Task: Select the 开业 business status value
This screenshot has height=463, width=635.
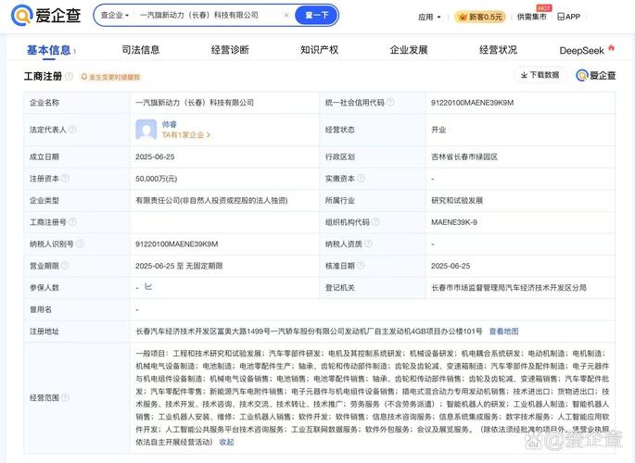Action: 438,130
